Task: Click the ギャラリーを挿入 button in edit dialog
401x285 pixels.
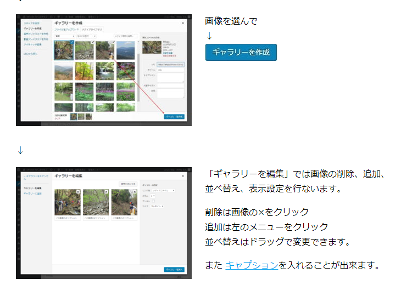Action: tap(174, 269)
